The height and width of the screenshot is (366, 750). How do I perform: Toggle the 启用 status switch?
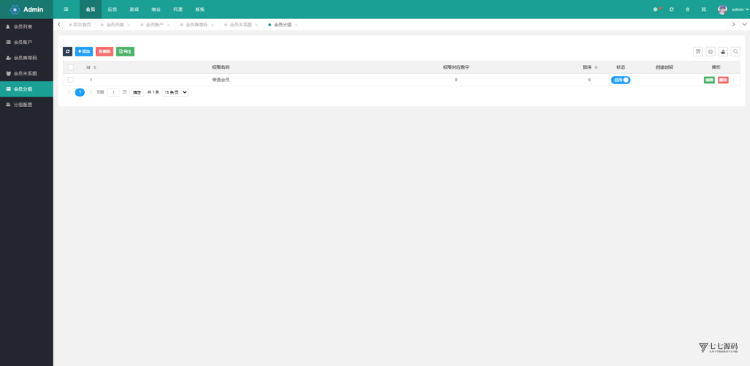(x=620, y=80)
